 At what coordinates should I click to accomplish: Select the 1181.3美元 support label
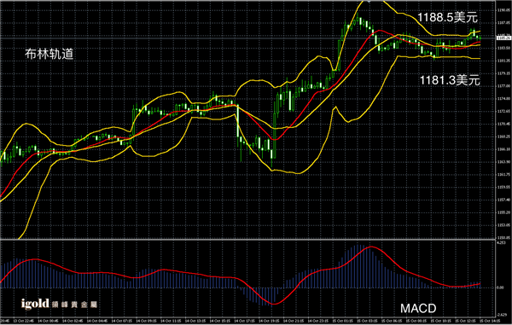click(450, 80)
